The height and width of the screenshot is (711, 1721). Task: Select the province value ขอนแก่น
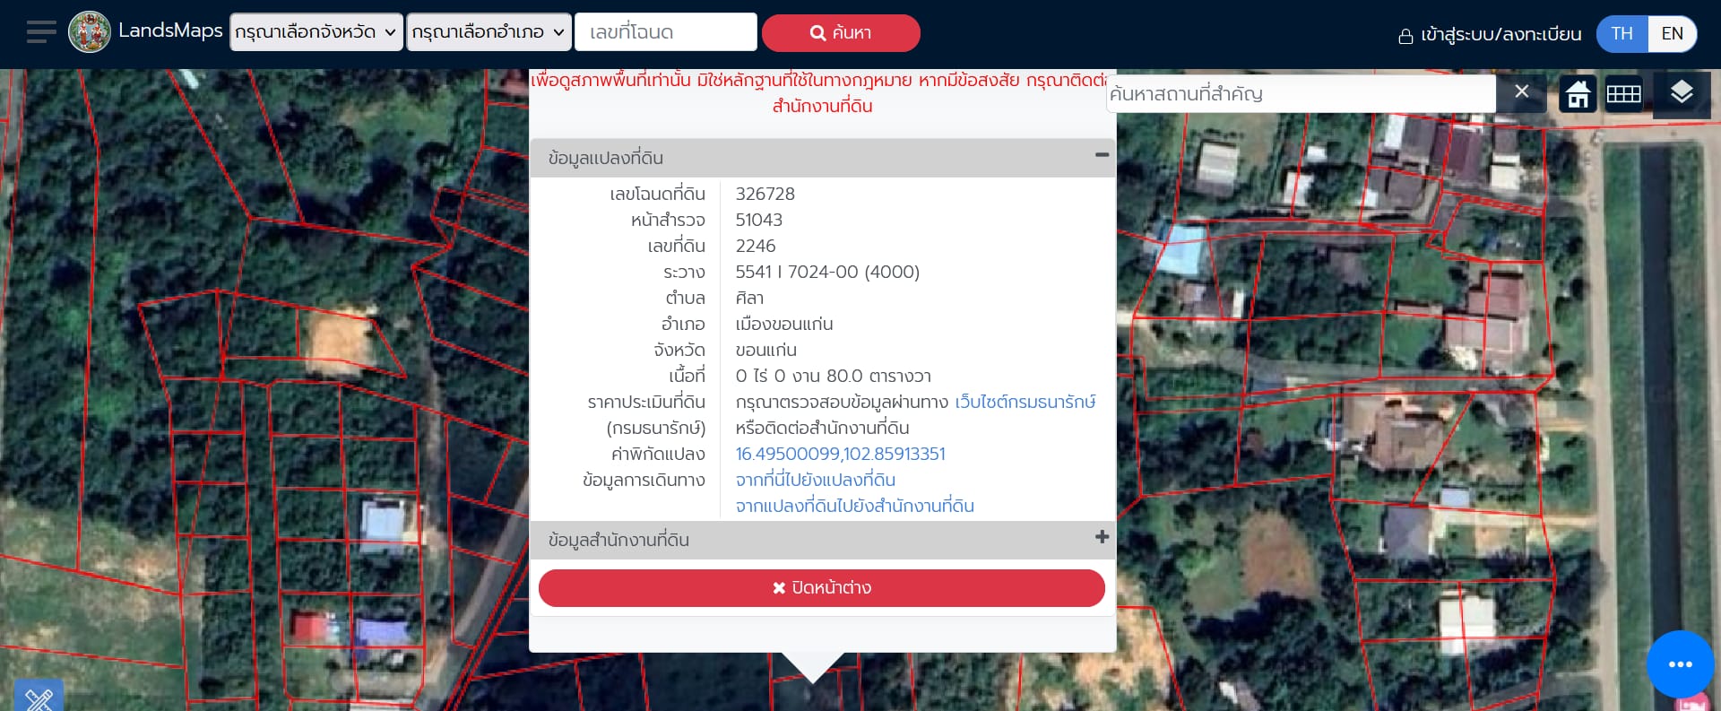pos(766,350)
